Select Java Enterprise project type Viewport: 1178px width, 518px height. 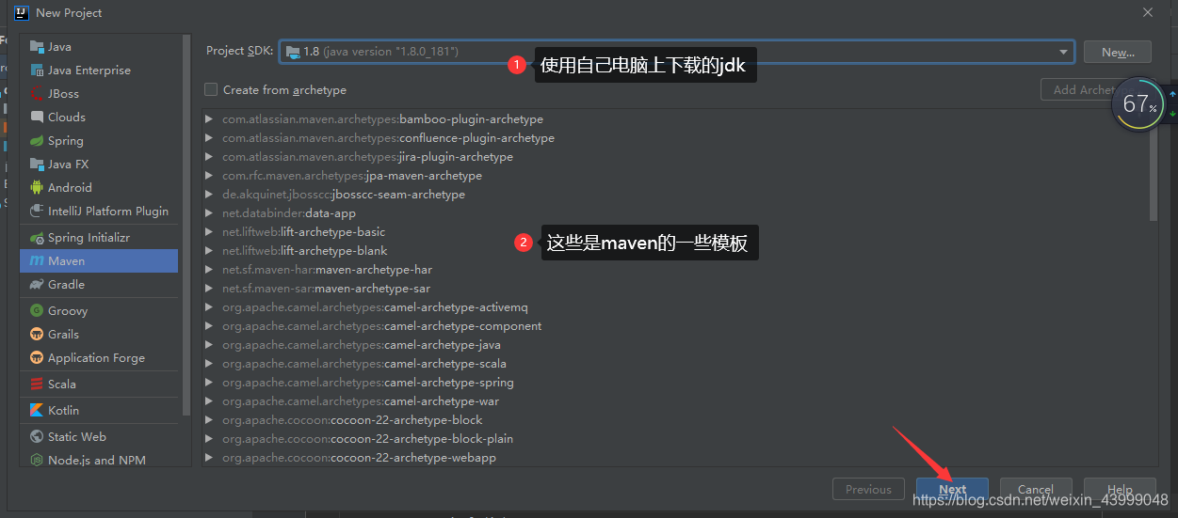tap(99, 71)
